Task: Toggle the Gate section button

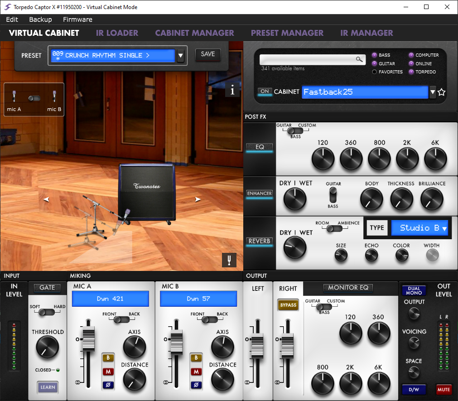Action: coord(47,288)
